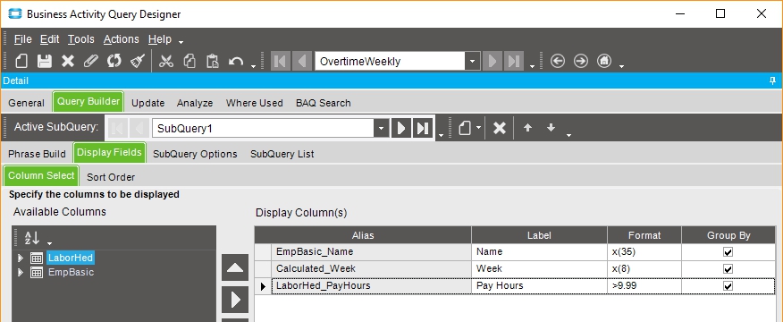
Task: Open the BAQ Search tab
Action: coord(324,103)
